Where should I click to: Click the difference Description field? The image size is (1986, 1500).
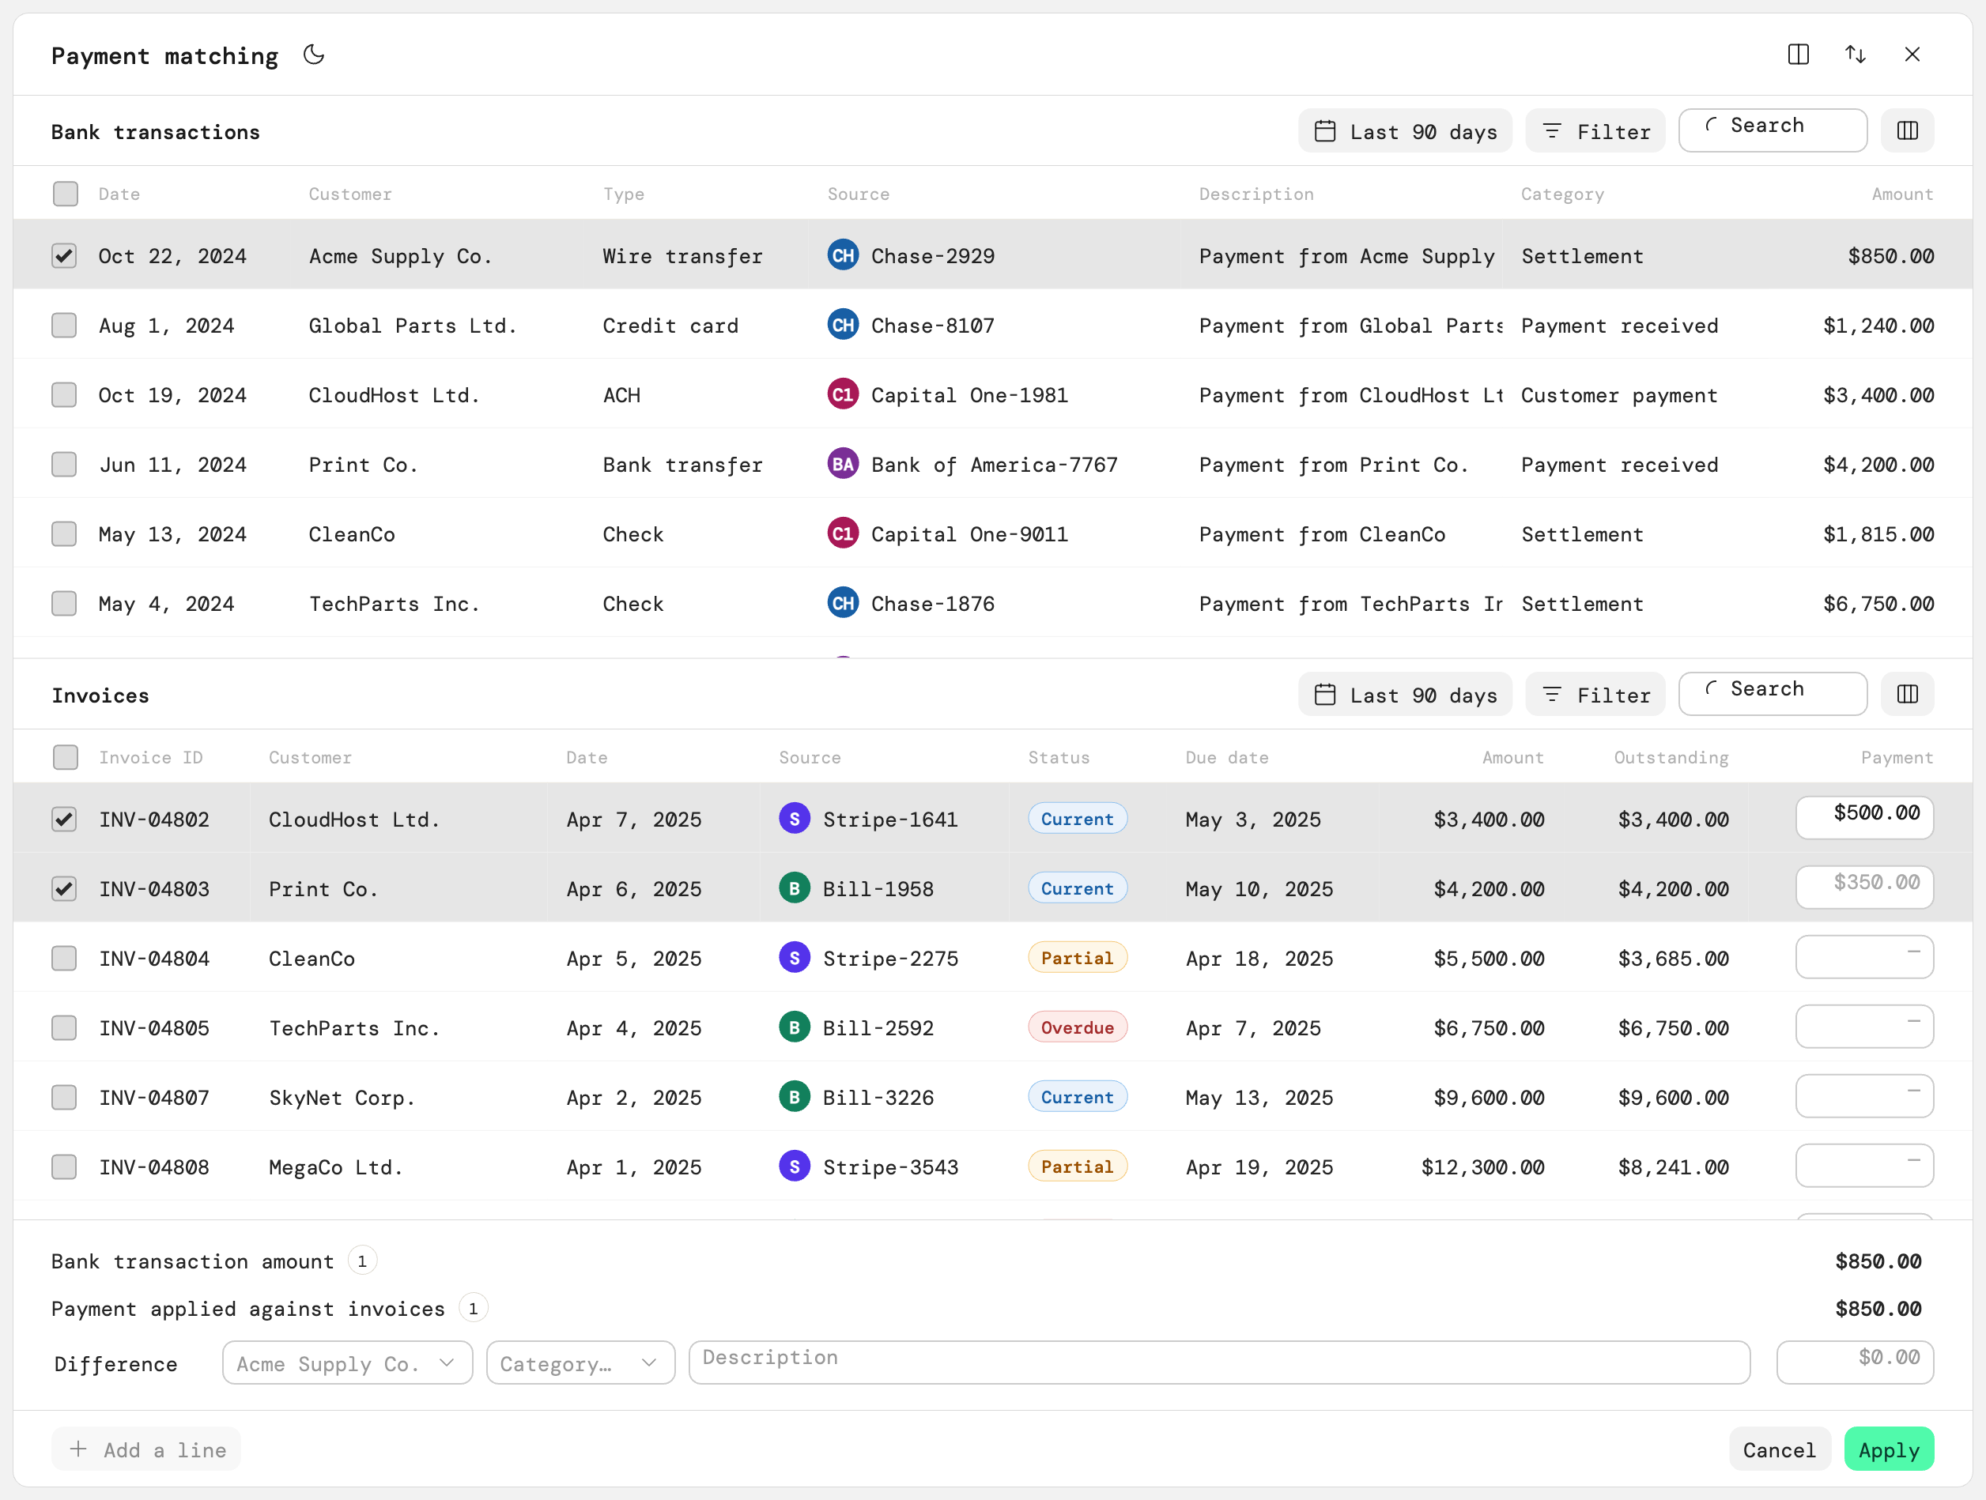coord(1219,1362)
